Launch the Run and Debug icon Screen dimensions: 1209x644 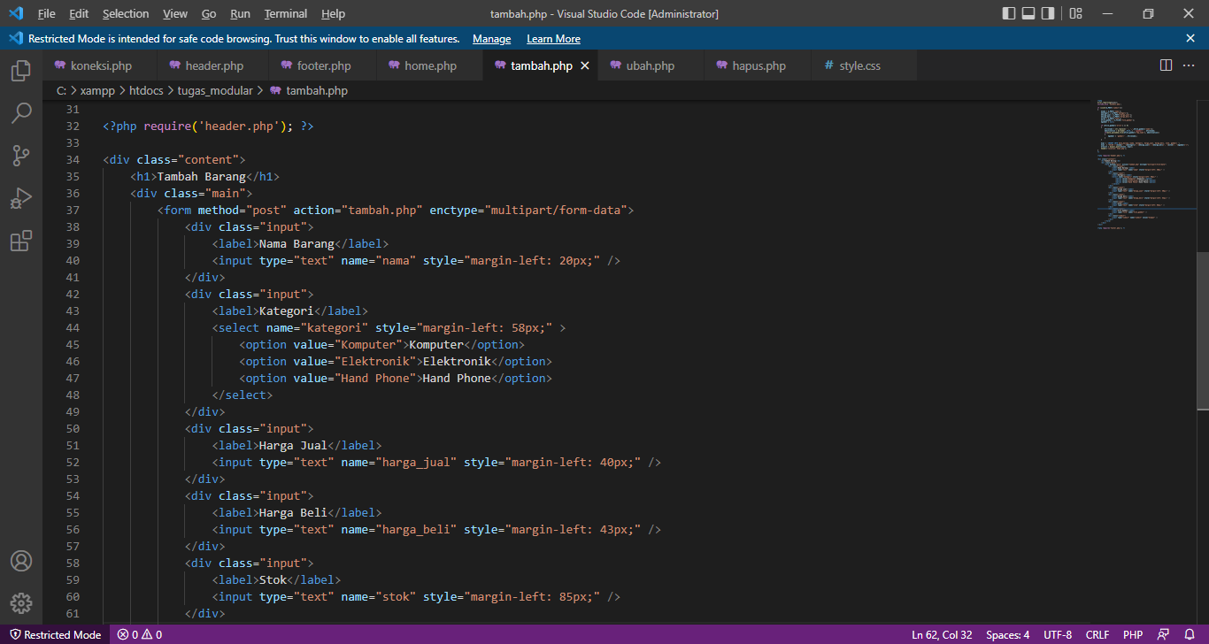21,198
